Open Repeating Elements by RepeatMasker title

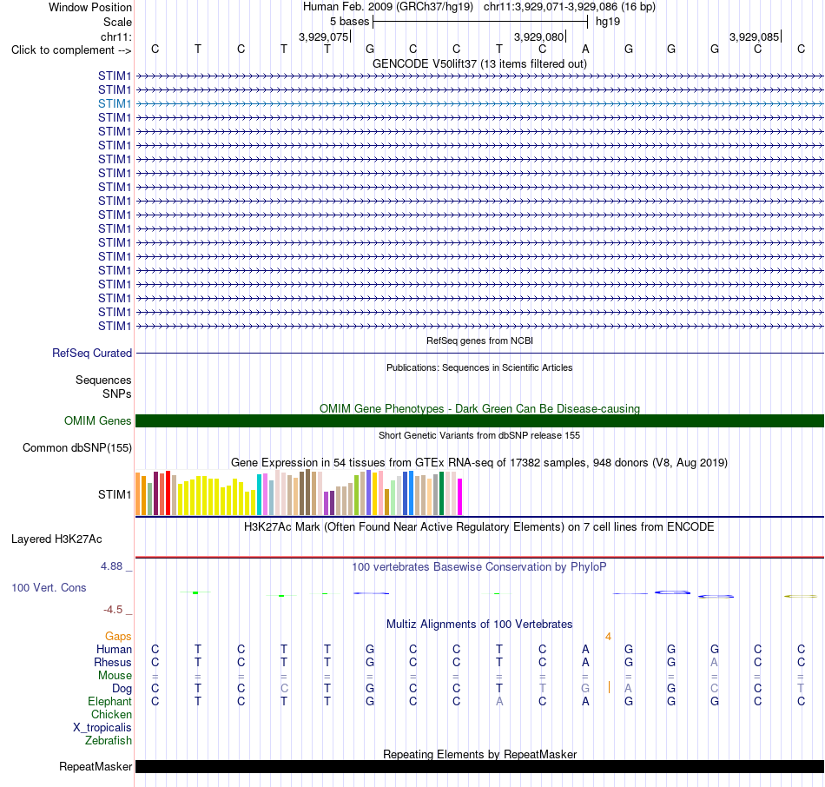click(479, 754)
